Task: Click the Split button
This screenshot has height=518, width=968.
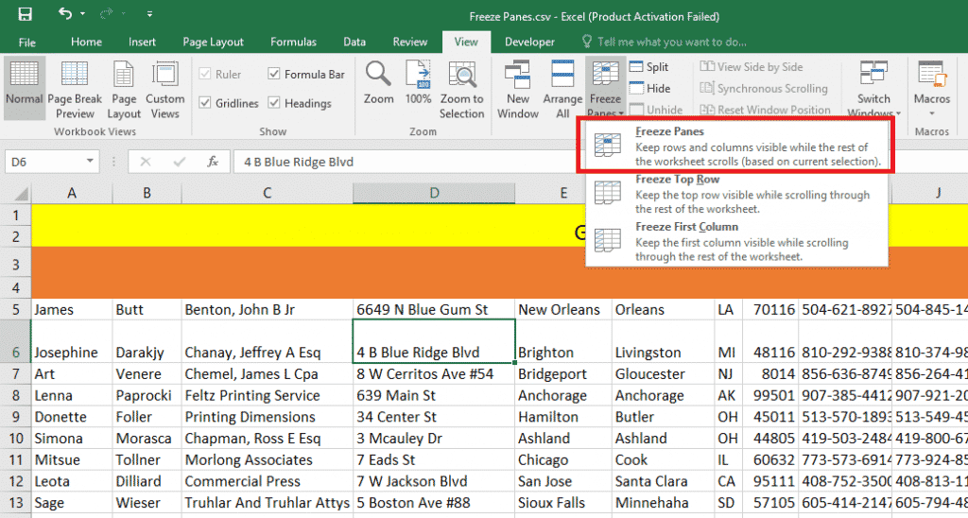Action: coord(648,67)
